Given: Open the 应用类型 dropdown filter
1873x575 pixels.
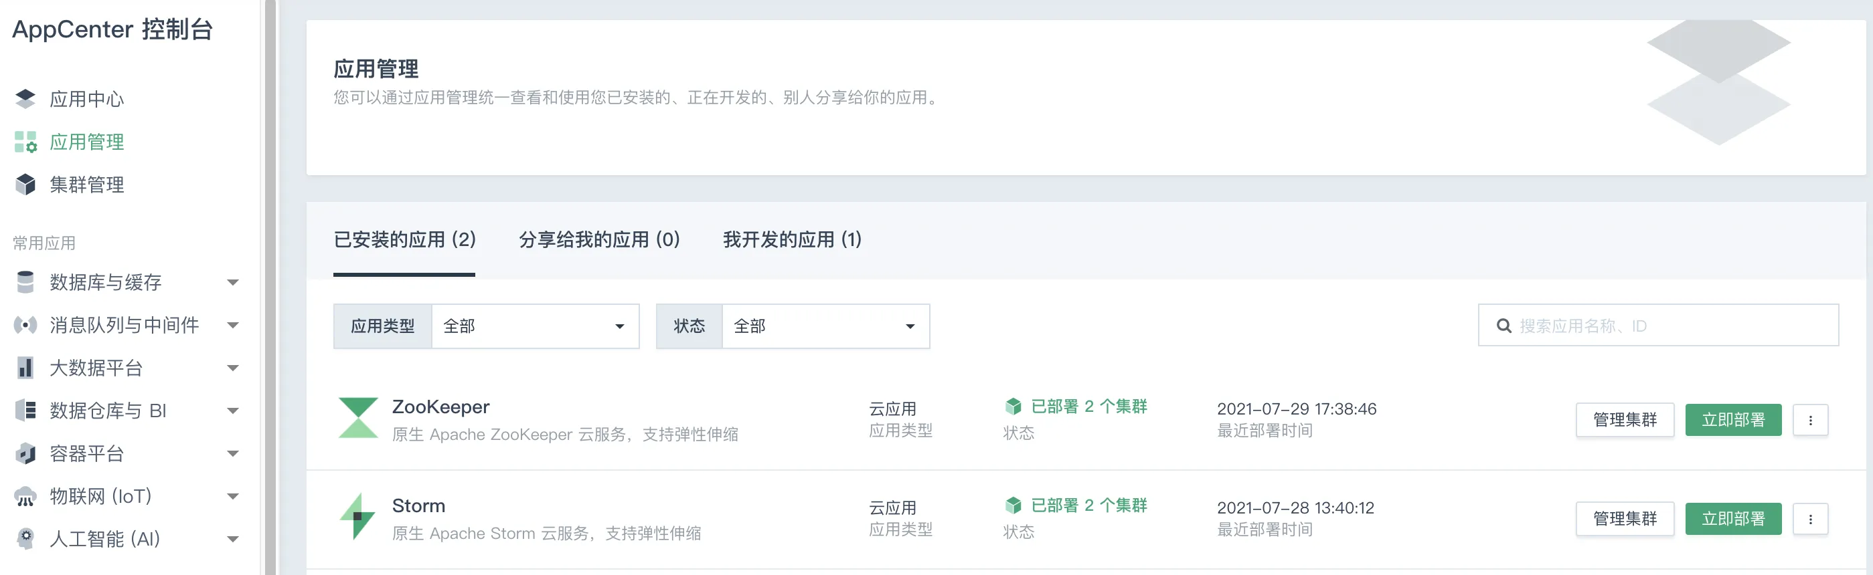Looking at the screenshot, I should point(535,326).
